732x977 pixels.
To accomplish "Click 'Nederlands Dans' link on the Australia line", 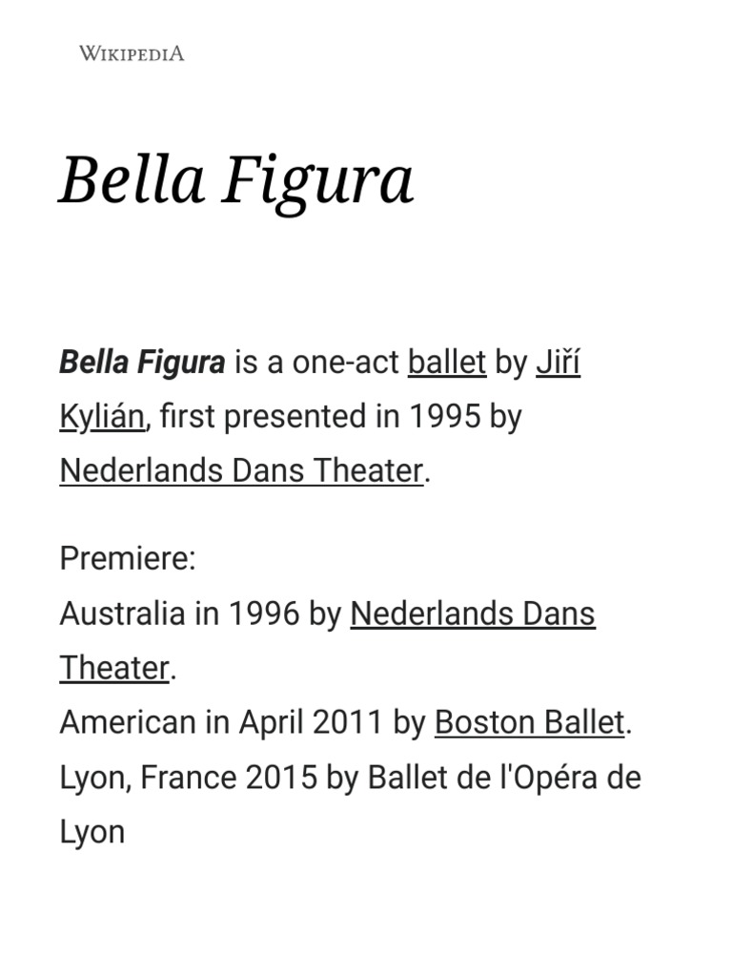I will click(x=473, y=613).
